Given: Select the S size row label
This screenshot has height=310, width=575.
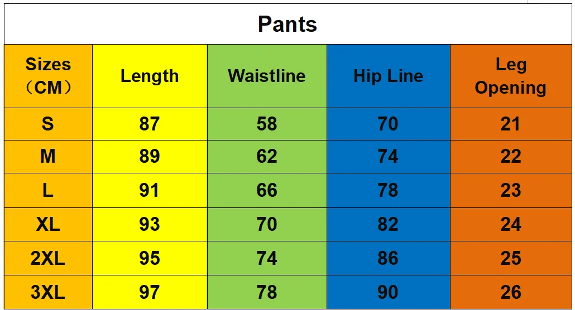Looking at the screenshot, I should coord(48,124).
